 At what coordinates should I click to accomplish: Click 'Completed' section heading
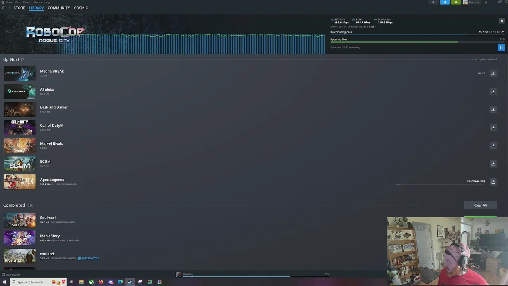click(x=14, y=205)
